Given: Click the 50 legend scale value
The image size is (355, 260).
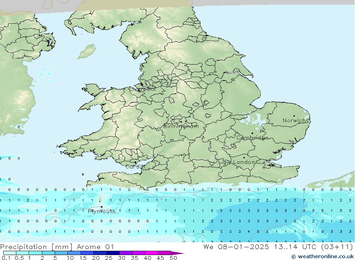Looking at the screenshot, I should click(173, 258).
